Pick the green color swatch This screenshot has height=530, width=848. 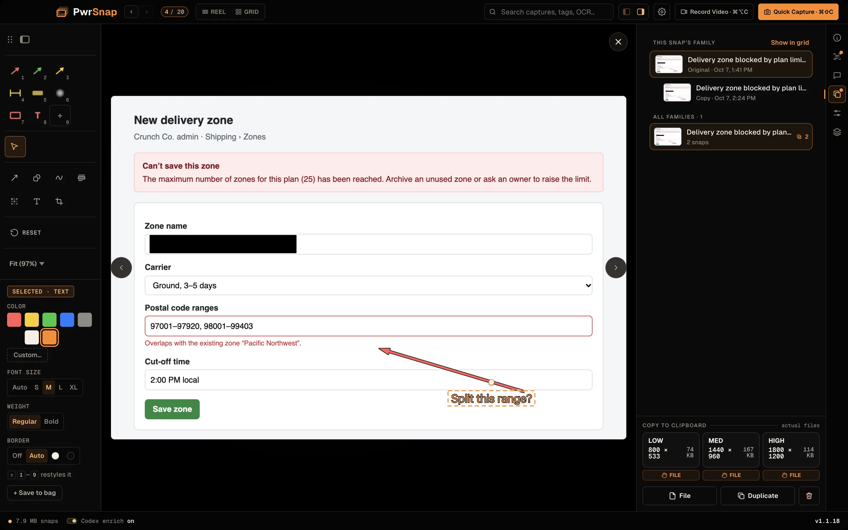49,320
